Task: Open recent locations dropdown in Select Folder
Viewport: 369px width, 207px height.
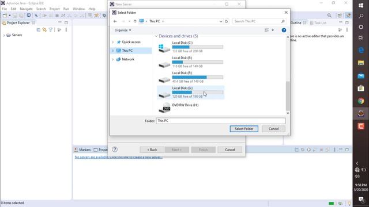Action: click(129, 21)
